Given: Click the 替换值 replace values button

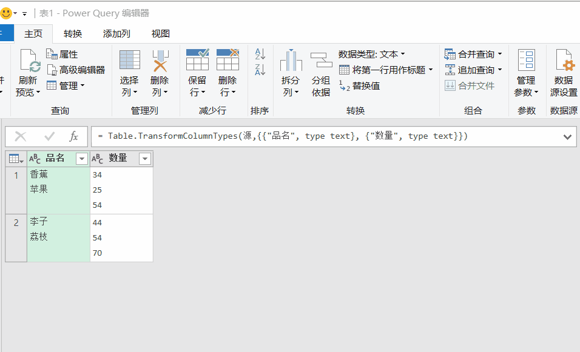Looking at the screenshot, I should pos(359,85).
